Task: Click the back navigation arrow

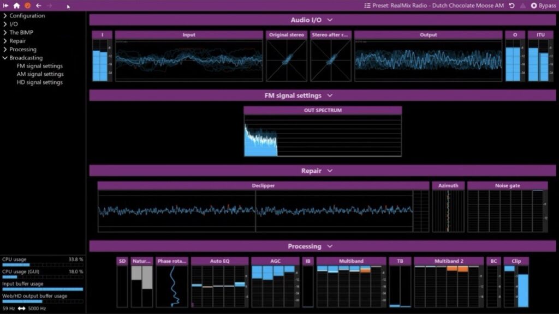Action: point(38,5)
